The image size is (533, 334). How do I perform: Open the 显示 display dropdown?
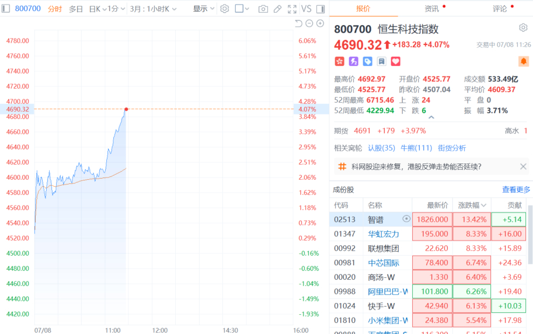point(204,9)
